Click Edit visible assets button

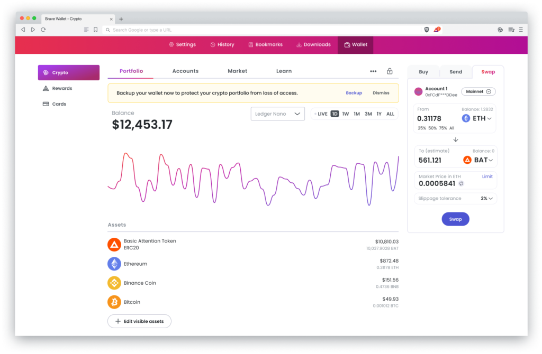point(139,321)
